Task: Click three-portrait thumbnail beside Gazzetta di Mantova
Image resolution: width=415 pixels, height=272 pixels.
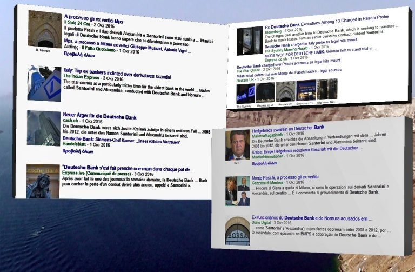Action: [x=237, y=191]
